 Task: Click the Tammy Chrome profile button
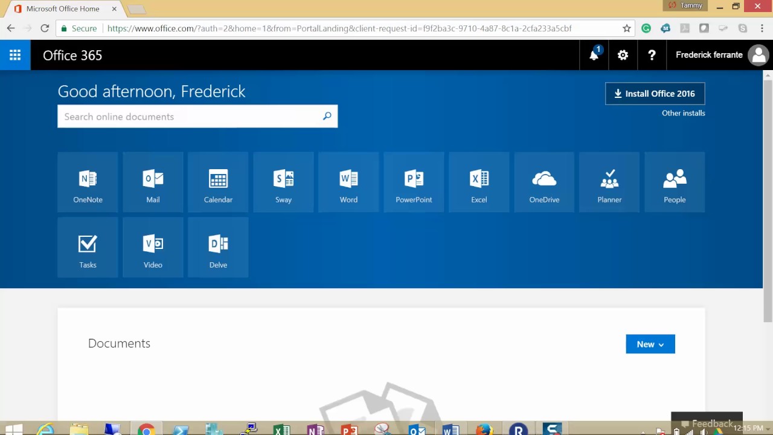(685, 5)
